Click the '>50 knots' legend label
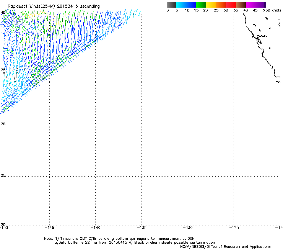 (x=272, y=10)
